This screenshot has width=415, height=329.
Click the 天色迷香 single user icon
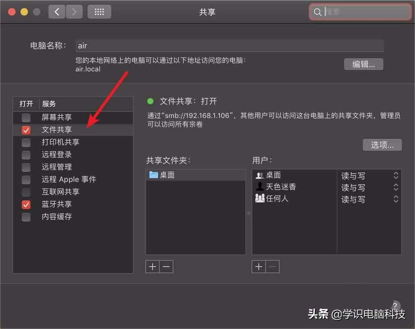click(x=260, y=187)
